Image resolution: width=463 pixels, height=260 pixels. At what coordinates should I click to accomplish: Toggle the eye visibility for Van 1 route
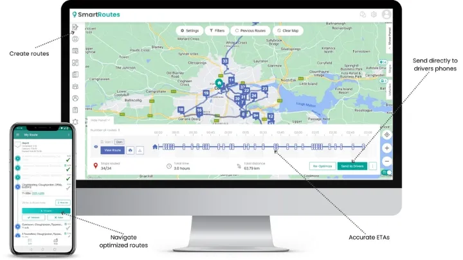tap(96, 147)
